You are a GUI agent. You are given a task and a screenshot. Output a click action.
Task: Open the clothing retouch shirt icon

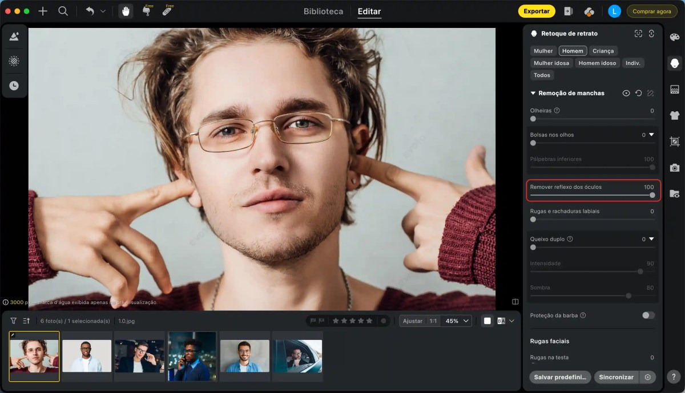675,115
